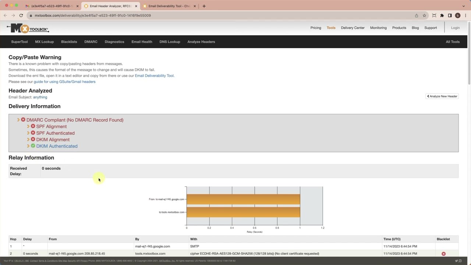Open MX Lookup in the nav bar
The height and width of the screenshot is (265, 471).
coord(44,42)
